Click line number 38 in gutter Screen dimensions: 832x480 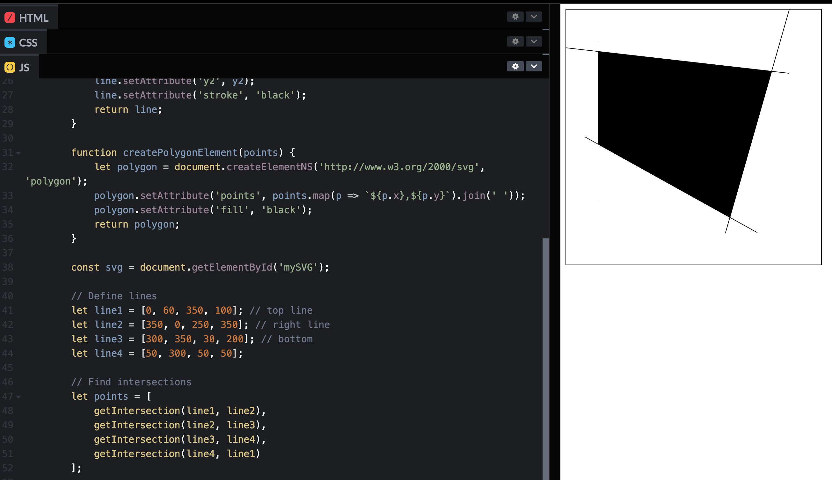[x=7, y=267]
